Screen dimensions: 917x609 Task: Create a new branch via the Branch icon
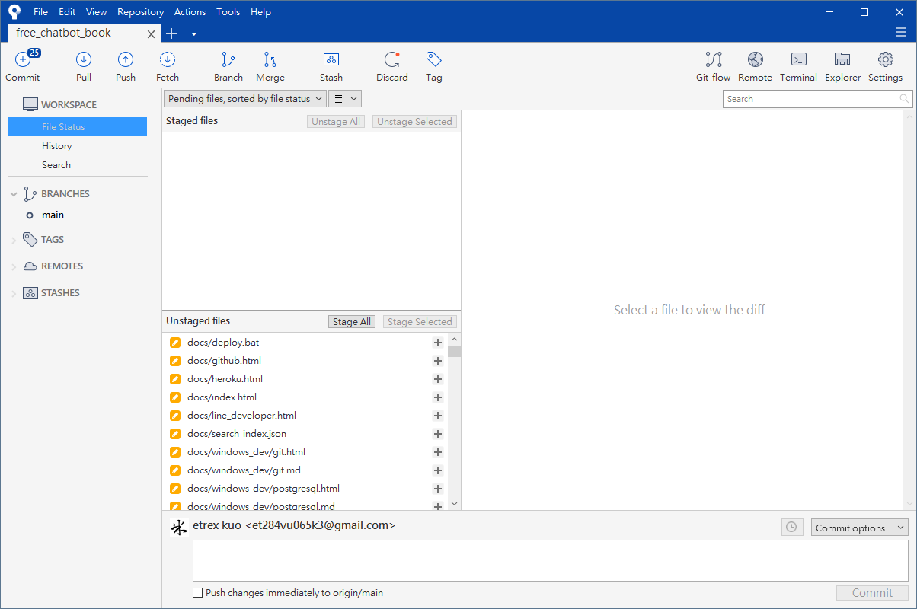(x=228, y=66)
